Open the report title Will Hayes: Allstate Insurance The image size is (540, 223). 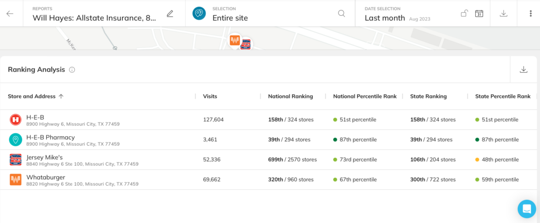tap(94, 18)
